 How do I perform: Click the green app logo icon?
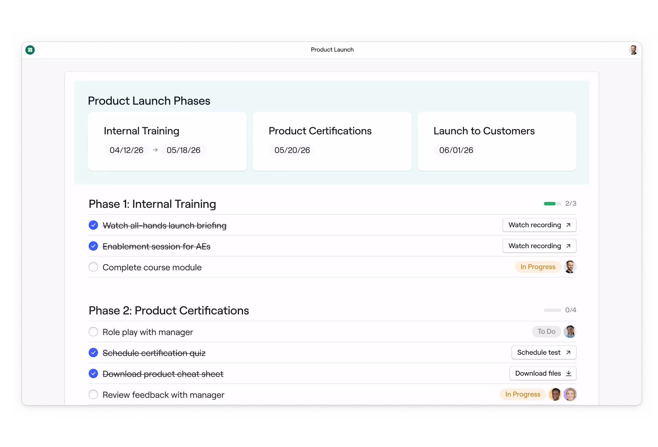[x=30, y=50]
